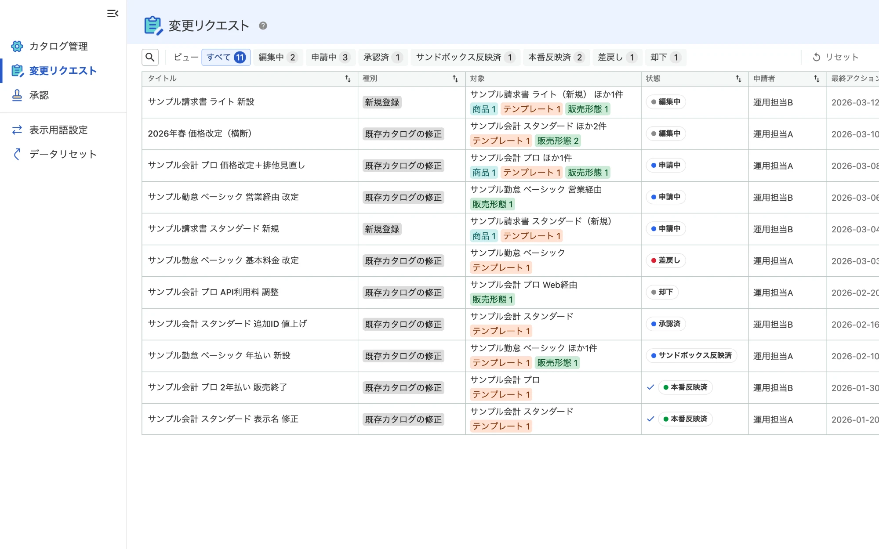Click checkmark icon in プロ 2年払い row
The image size is (879, 549).
coord(651,387)
